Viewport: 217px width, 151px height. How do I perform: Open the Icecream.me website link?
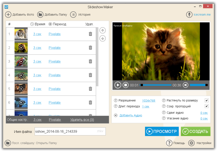[202, 15]
